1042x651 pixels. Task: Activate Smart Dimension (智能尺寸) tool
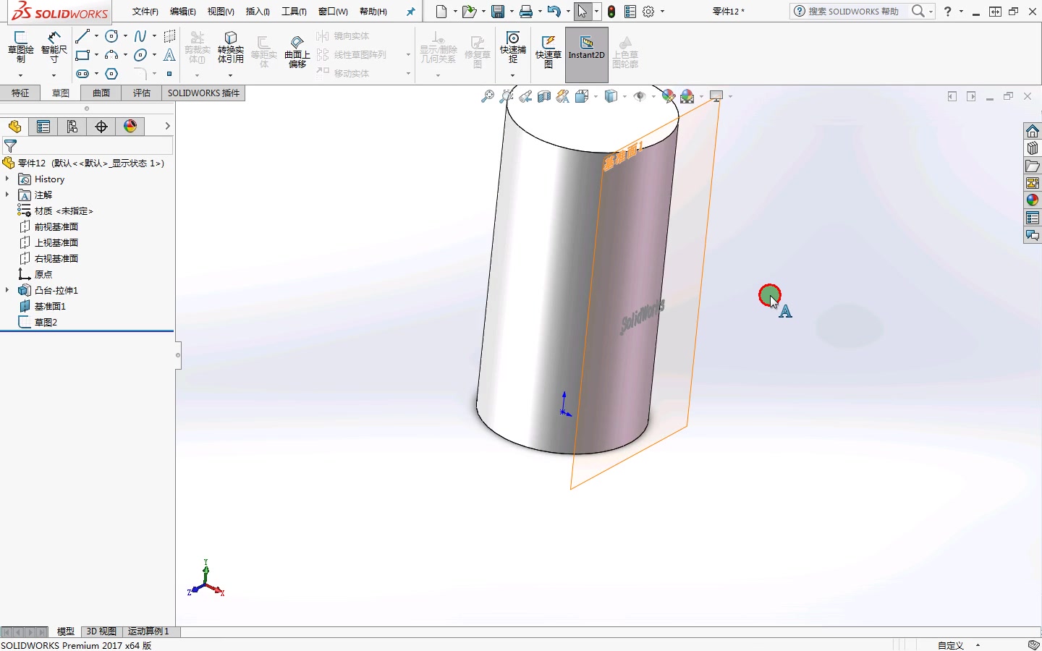click(54, 47)
